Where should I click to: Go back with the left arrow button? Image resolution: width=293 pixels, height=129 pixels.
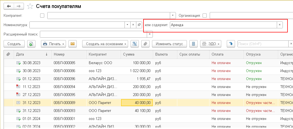click(x=9, y=6)
